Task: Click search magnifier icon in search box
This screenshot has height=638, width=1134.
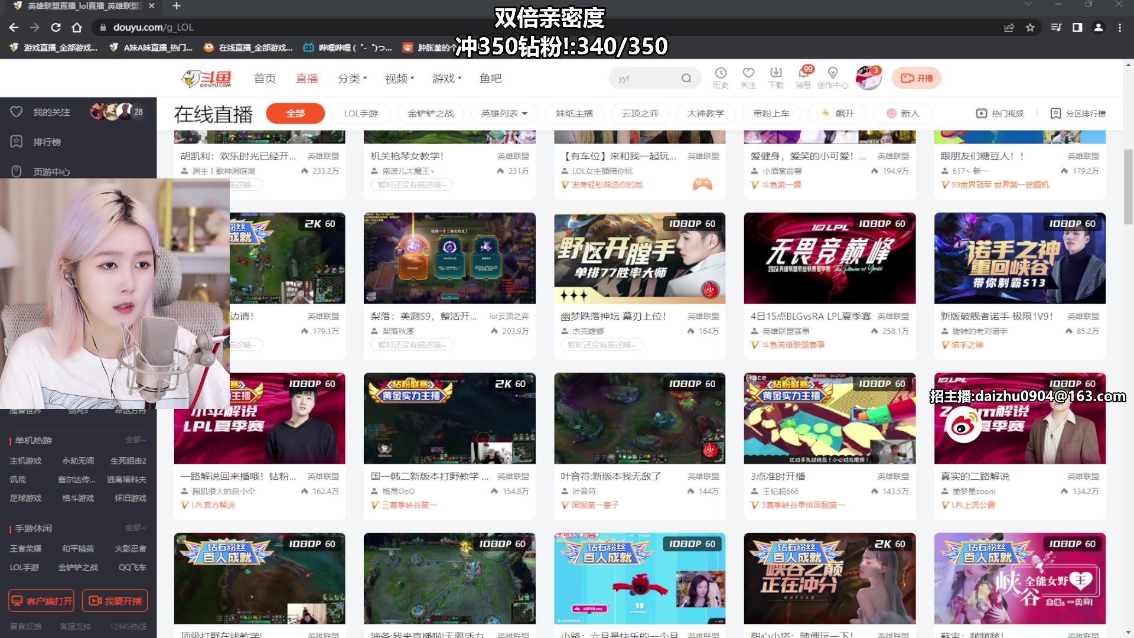Action: tap(686, 78)
